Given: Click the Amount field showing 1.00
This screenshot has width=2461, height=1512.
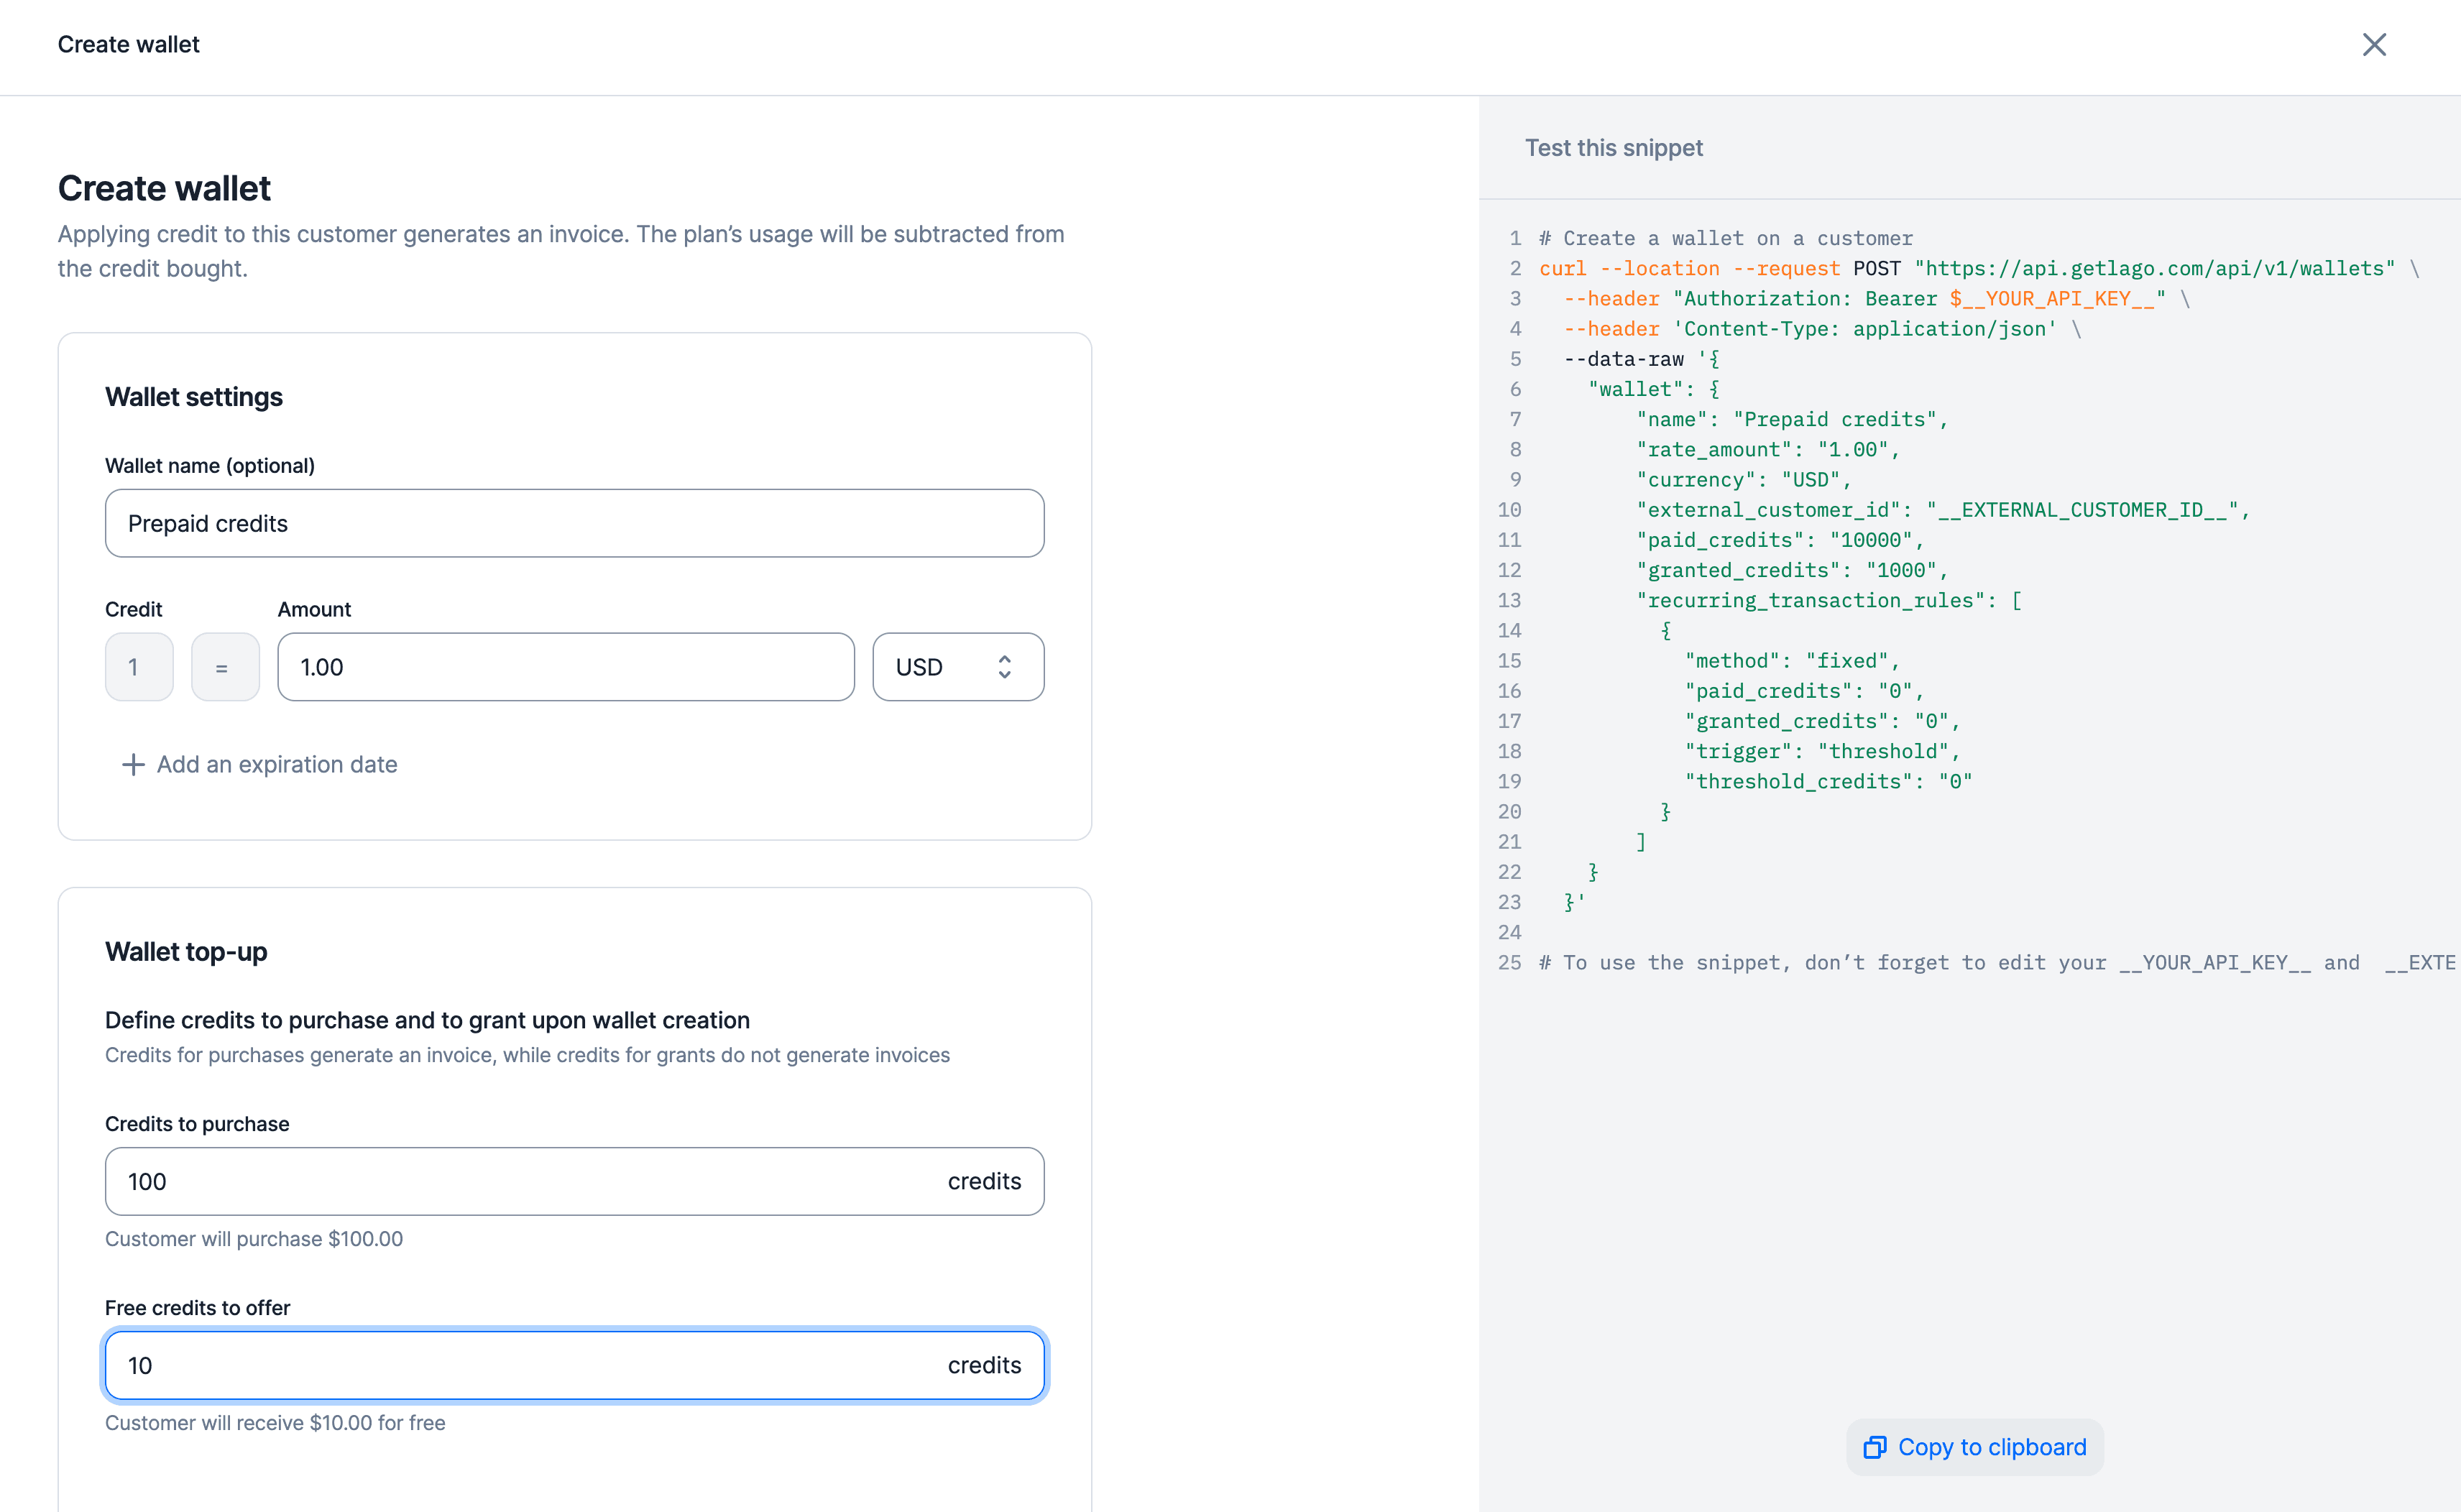Looking at the screenshot, I should [x=565, y=667].
